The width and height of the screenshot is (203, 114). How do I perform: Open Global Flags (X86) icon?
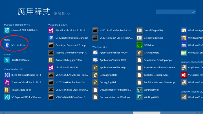coord(140,38)
